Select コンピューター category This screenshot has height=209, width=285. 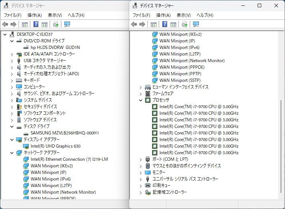coord(34,87)
